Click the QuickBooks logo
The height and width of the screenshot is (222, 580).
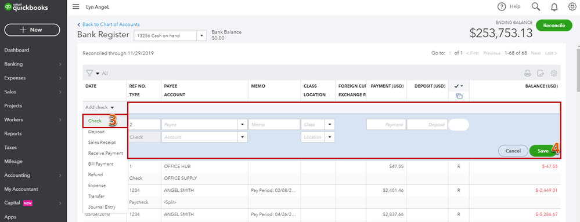[x=26, y=7]
